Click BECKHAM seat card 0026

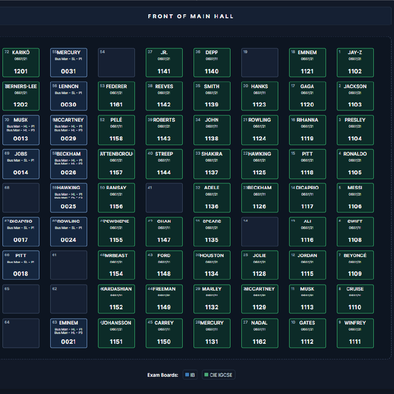[x=68, y=164]
